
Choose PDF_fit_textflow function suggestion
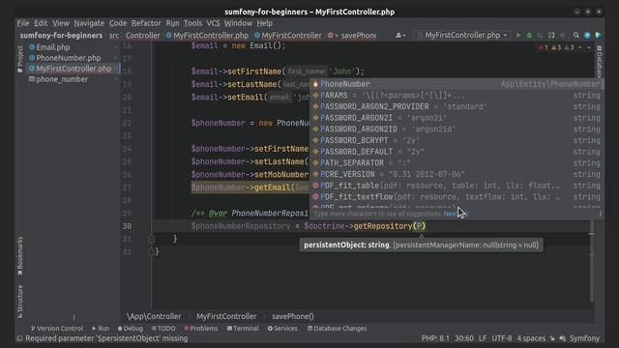click(457, 196)
